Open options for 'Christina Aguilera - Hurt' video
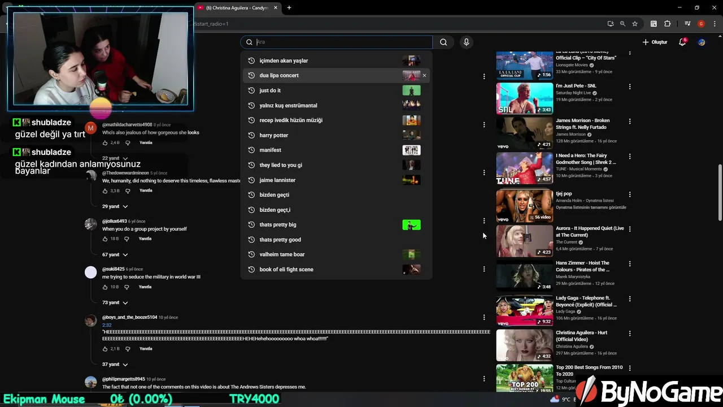The image size is (723, 407). point(630,334)
